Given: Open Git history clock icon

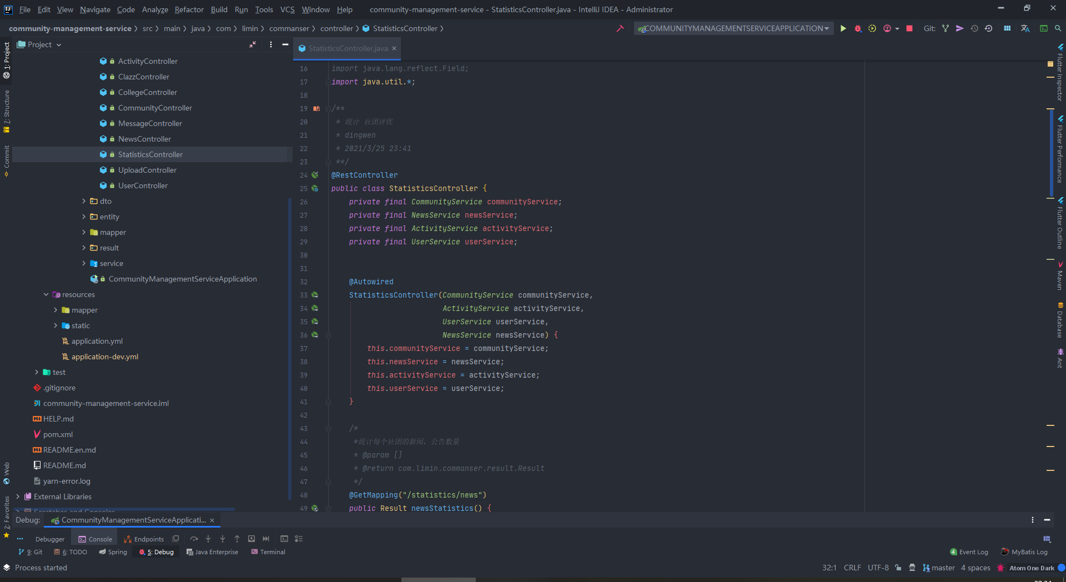Looking at the screenshot, I should 974,28.
